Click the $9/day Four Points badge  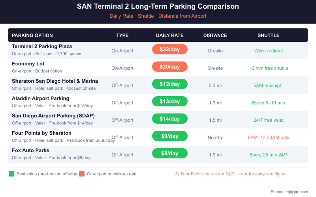tap(169, 136)
